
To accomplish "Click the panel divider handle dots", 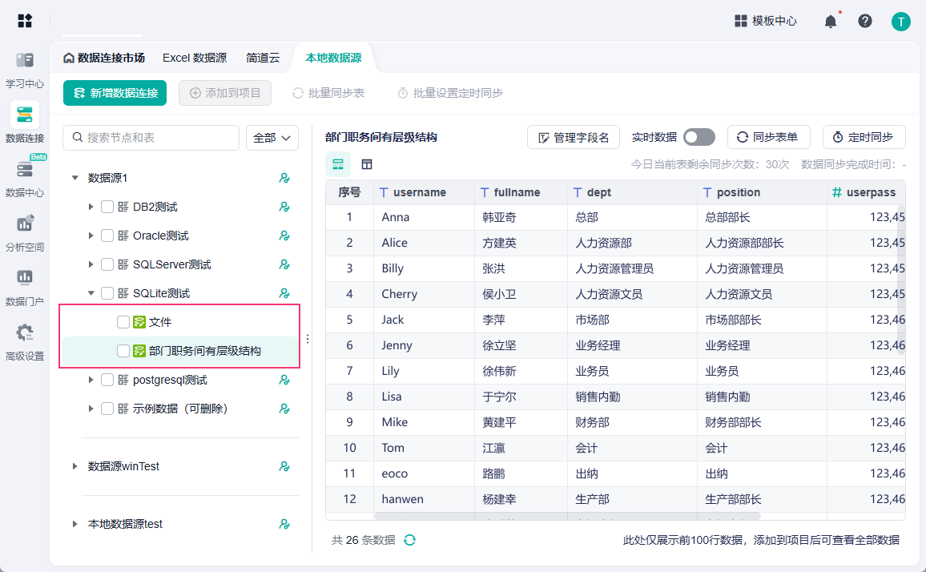I will pyautogui.click(x=308, y=339).
